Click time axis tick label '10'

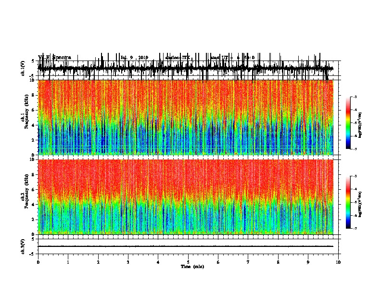point(338,262)
